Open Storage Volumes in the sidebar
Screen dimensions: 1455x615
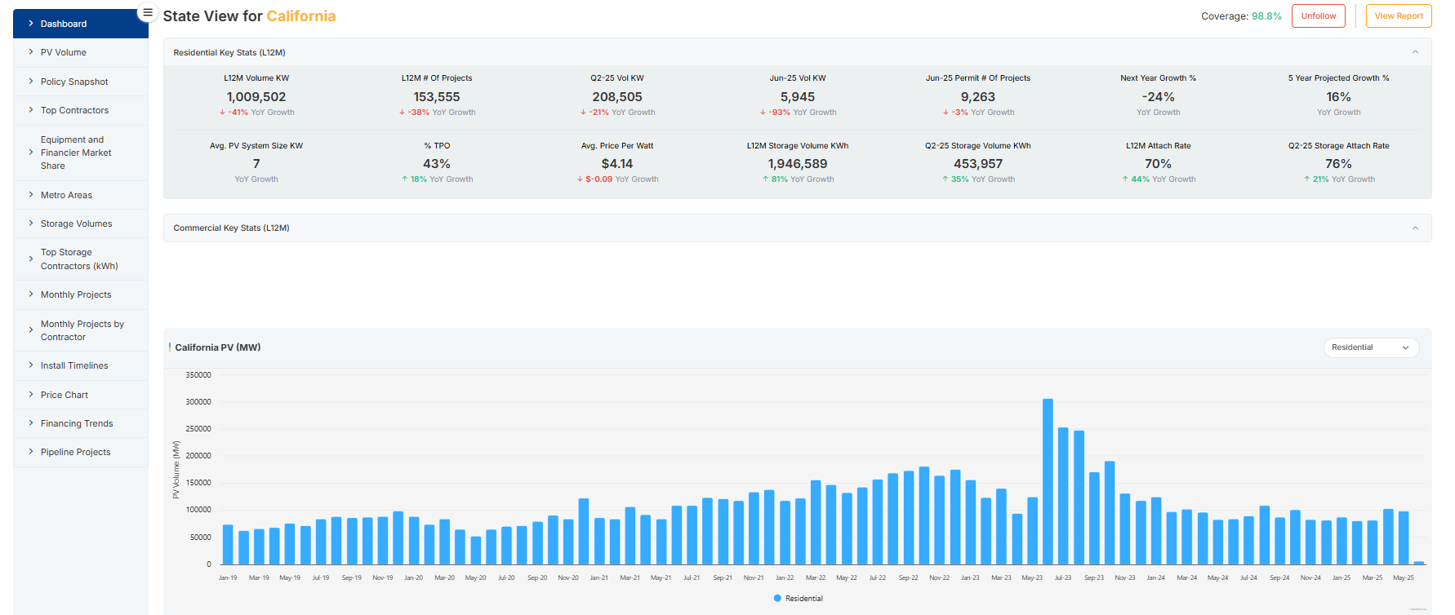point(77,223)
